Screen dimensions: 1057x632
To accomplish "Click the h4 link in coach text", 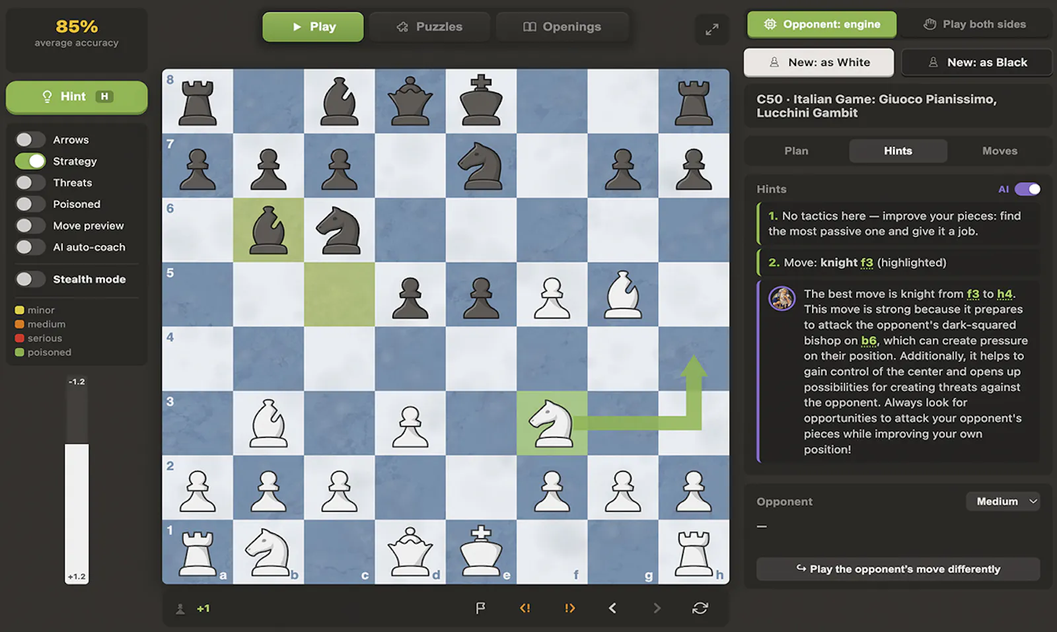I will point(1005,294).
